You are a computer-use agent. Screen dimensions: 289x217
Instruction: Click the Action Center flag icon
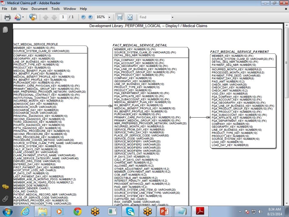pyautogui.click(x=247, y=212)
